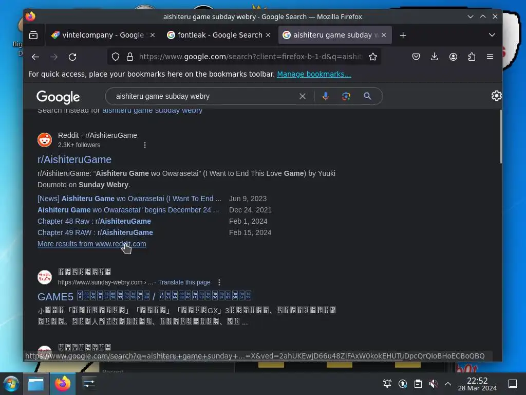This screenshot has width=526, height=395.
Task: Click the page vertical scrollbar
Action: pyautogui.click(x=501, y=137)
